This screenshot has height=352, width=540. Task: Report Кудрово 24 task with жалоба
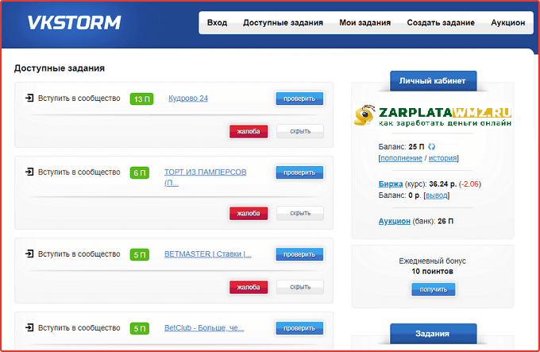click(x=249, y=131)
